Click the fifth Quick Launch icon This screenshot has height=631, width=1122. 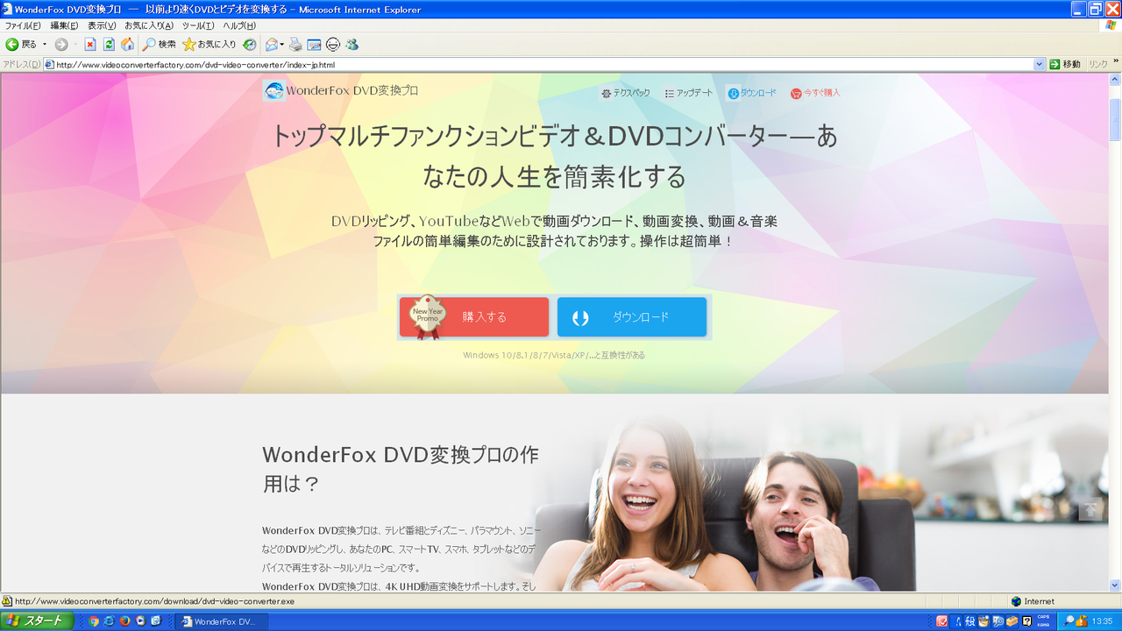click(156, 621)
